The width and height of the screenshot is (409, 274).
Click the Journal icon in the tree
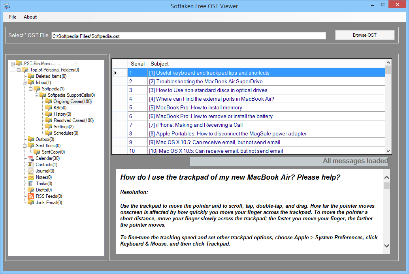pyautogui.click(x=31, y=171)
